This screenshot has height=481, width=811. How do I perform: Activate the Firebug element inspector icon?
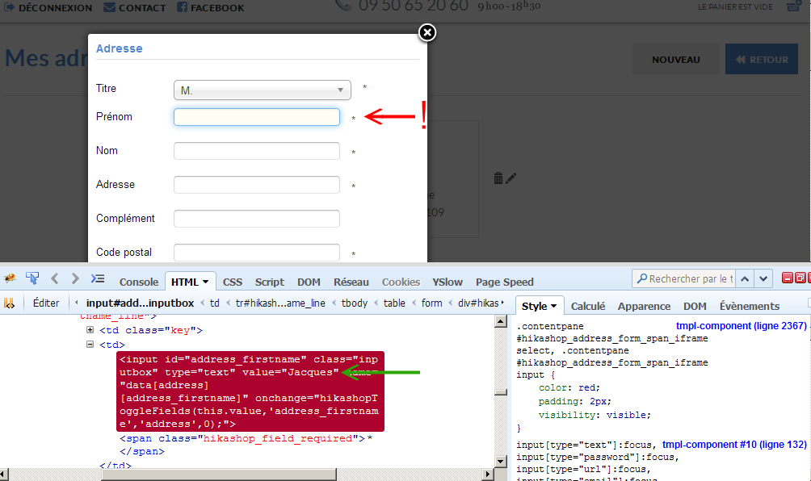coord(32,278)
